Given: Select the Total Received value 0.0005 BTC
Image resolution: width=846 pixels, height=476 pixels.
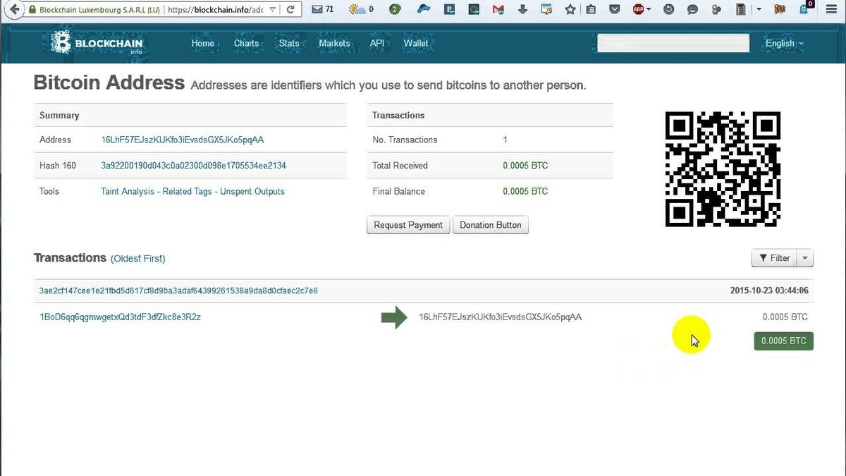Looking at the screenshot, I should pos(525,166).
